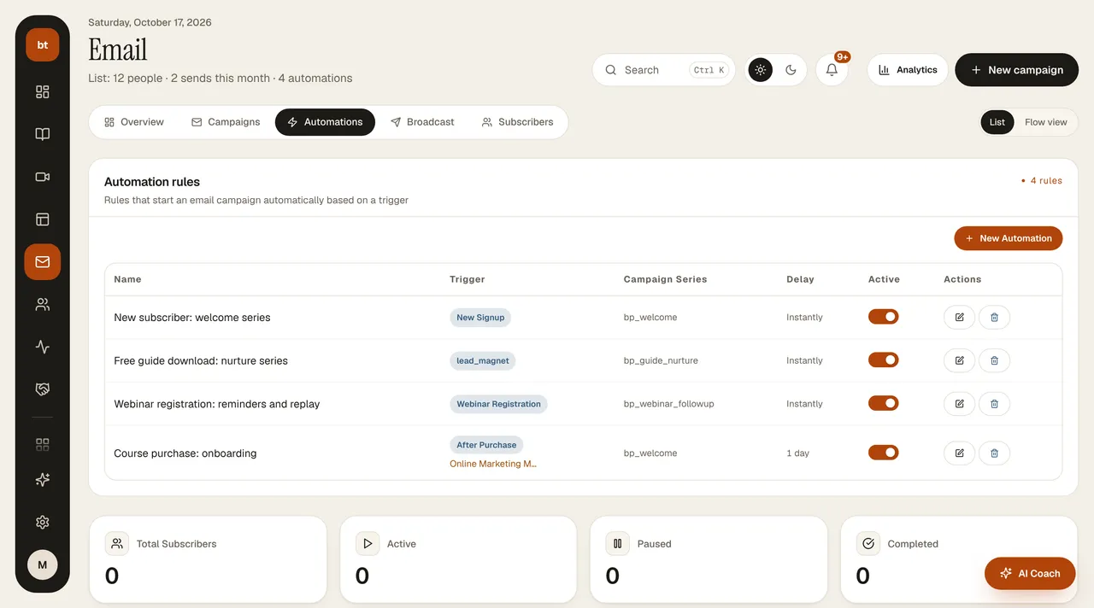This screenshot has height=608, width=1094.
Task: Open the activity pulse icon in sidebar
Action: pos(43,347)
